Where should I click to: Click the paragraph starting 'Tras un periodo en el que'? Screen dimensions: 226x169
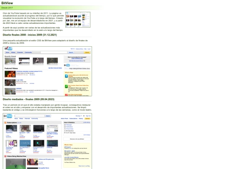(47, 107)
